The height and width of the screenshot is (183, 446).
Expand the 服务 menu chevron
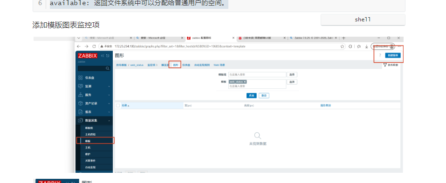[109, 95]
